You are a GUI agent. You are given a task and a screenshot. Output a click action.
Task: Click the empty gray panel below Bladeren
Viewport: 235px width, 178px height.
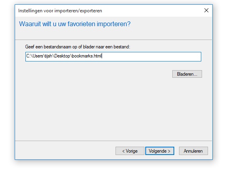tap(113, 109)
